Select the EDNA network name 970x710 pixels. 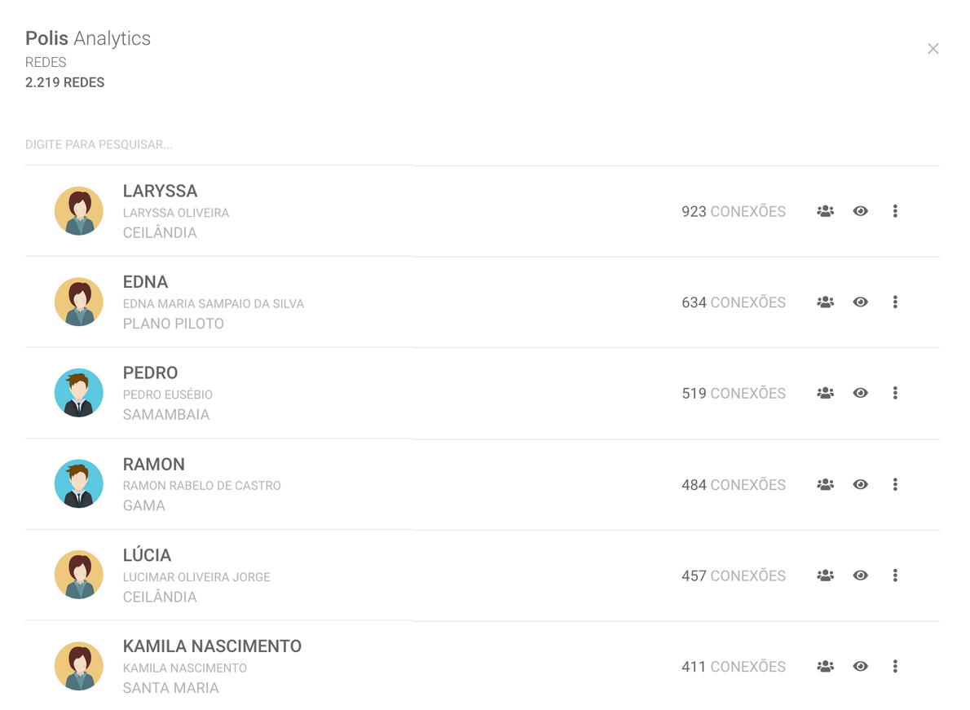pyautogui.click(x=145, y=282)
